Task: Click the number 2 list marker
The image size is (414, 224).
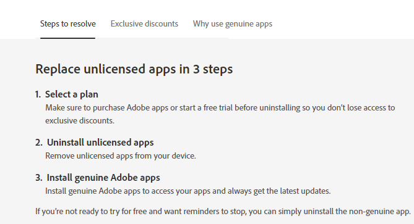Action: click(39, 143)
